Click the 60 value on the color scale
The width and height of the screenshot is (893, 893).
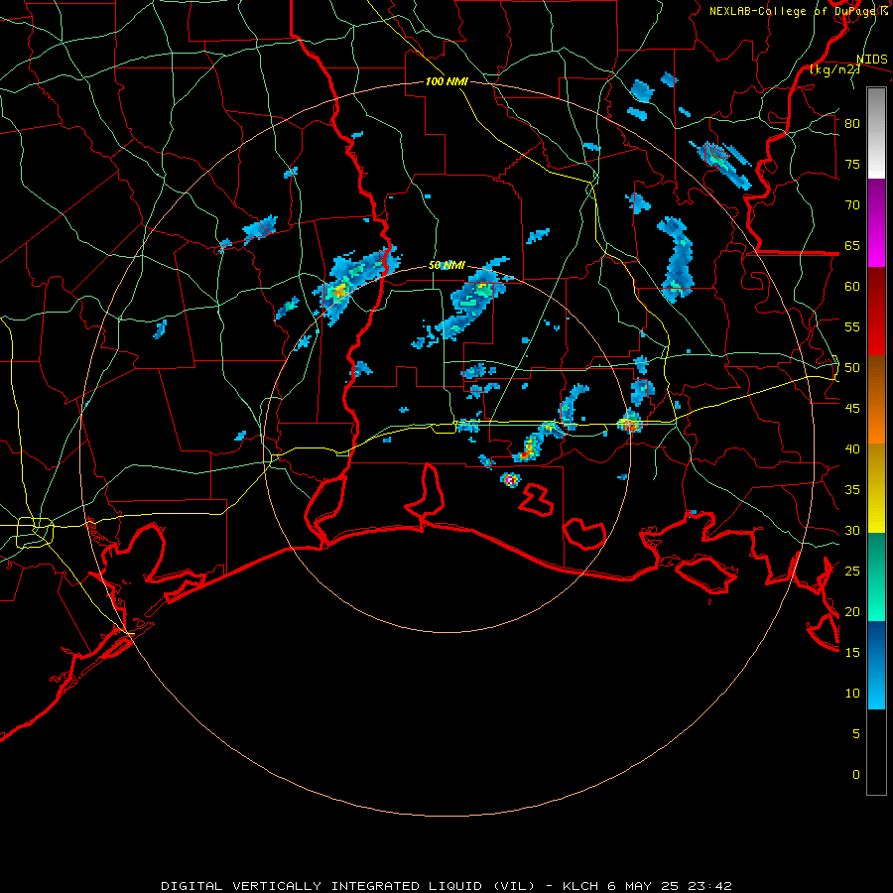point(852,287)
